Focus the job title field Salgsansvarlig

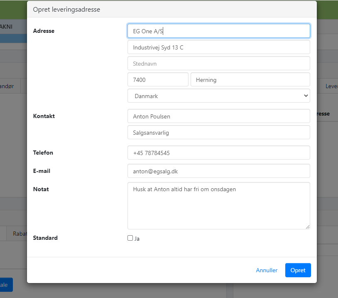[218, 133]
